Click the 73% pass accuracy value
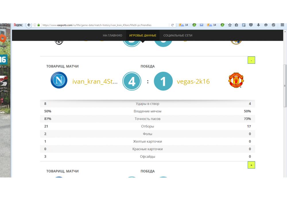The width and height of the screenshot is (287, 201). pyautogui.click(x=247, y=119)
